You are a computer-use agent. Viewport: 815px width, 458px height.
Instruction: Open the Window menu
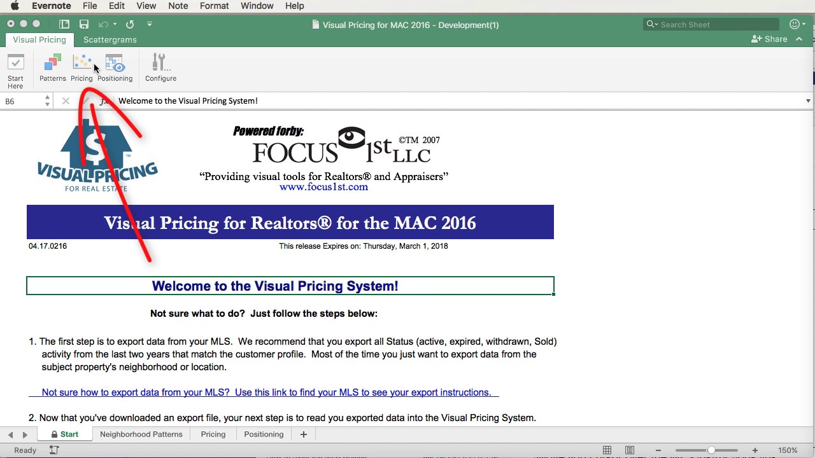pyautogui.click(x=257, y=6)
